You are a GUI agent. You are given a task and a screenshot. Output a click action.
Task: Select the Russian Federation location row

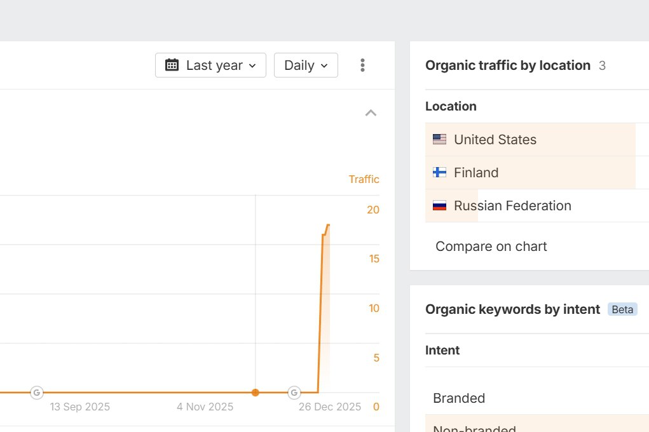(x=512, y=206)
